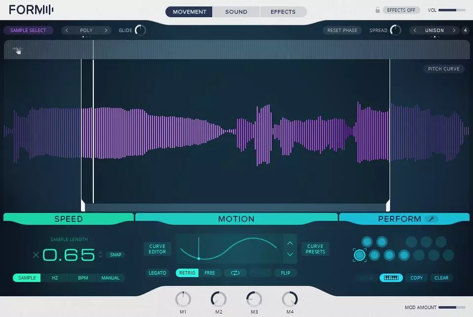473x317 pixels.
Task: Click Reset Phase
Action: point(342,30)
